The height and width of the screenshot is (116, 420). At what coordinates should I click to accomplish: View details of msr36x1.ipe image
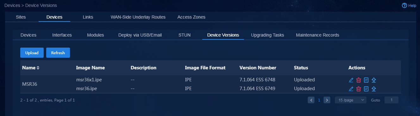point(366,80)
